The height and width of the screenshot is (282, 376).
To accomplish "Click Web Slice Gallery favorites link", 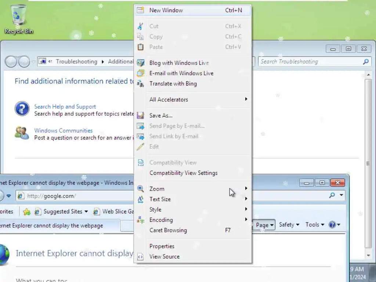I will 114,211.
